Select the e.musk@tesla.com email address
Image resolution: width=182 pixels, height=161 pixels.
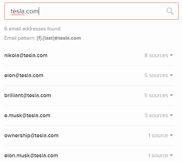coord(27,115)
